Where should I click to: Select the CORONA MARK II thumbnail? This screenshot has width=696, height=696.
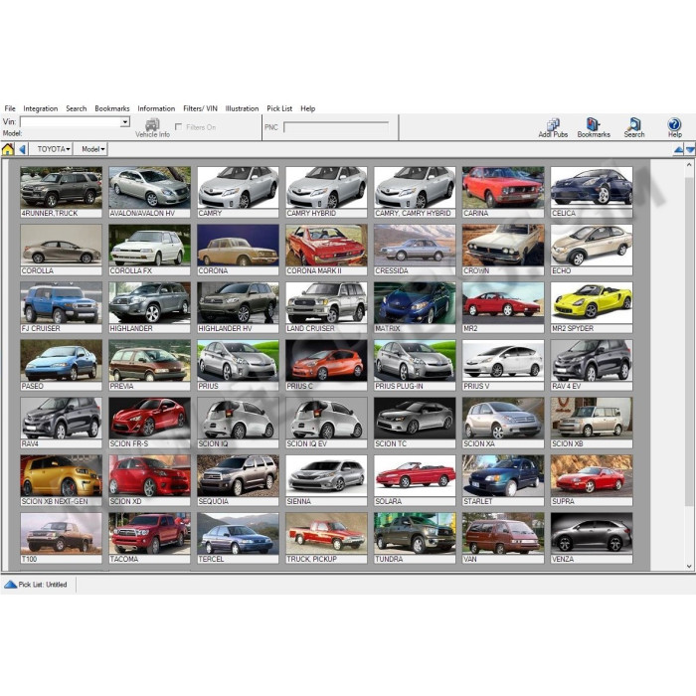[x=326, y=250]
